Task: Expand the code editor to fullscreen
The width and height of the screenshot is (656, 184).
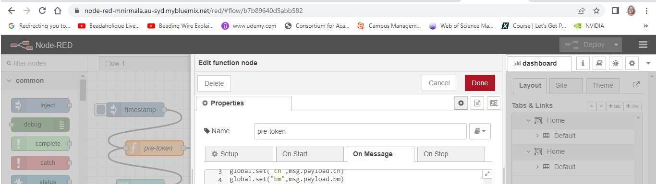Action: click(x=486, y=174)
